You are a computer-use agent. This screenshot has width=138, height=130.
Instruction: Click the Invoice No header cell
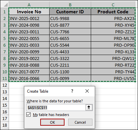pyautogui.click(x=29, y=12)
